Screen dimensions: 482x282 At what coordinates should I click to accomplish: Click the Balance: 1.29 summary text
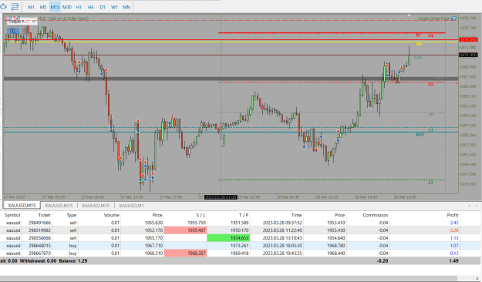pyautogui.click(x=73, y=260)
